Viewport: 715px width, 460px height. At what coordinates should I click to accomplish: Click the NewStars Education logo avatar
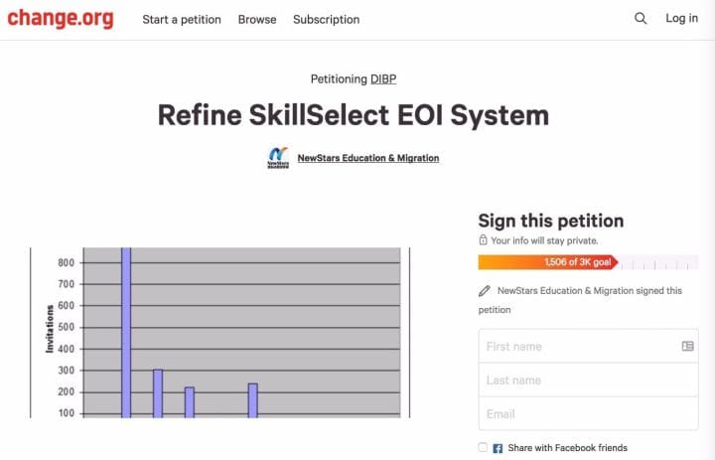(278, 158)
